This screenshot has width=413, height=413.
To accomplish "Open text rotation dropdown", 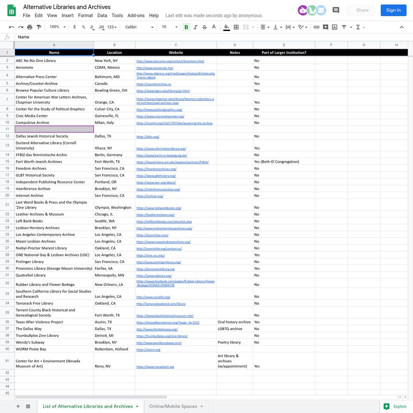I will [x=303, y=27].
